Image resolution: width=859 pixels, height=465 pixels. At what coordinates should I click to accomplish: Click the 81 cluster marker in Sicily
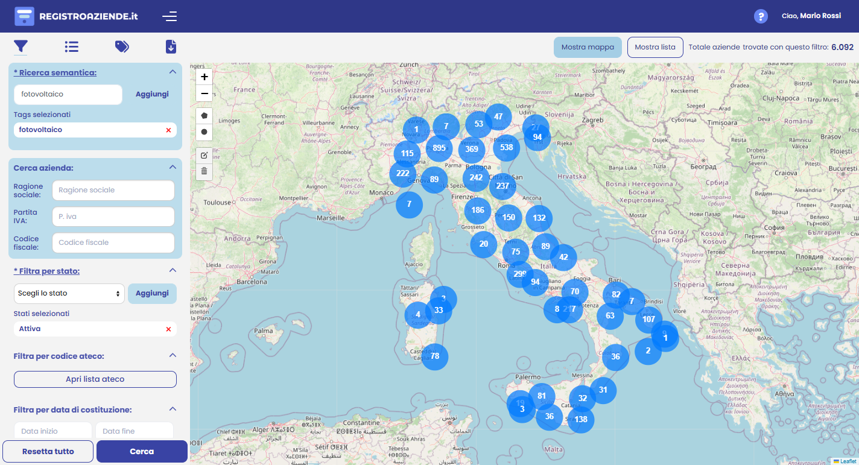542,396
